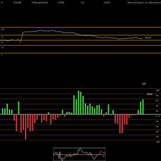Click the bold MR value beside the 80 label
Screen dimensions: 161x161
[150, 94]
